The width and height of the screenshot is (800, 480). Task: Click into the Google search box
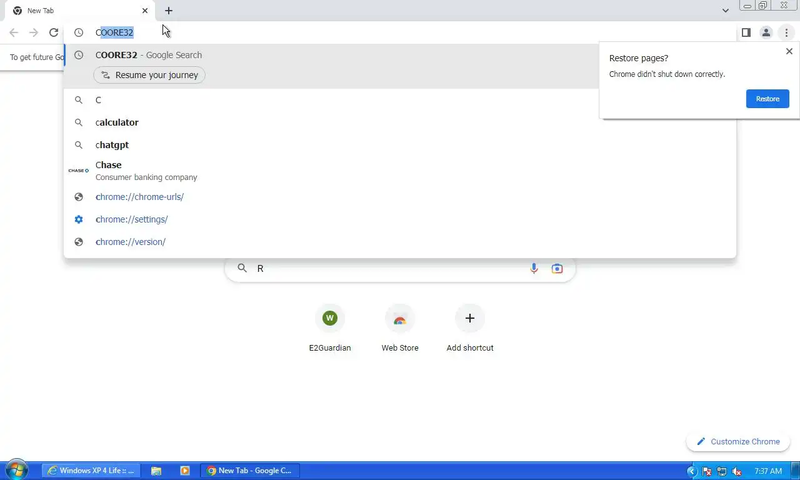click(400, 268)
